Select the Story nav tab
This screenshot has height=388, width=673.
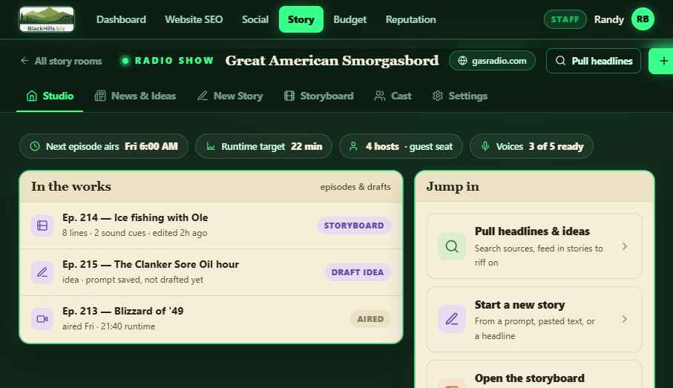[301, 19]
